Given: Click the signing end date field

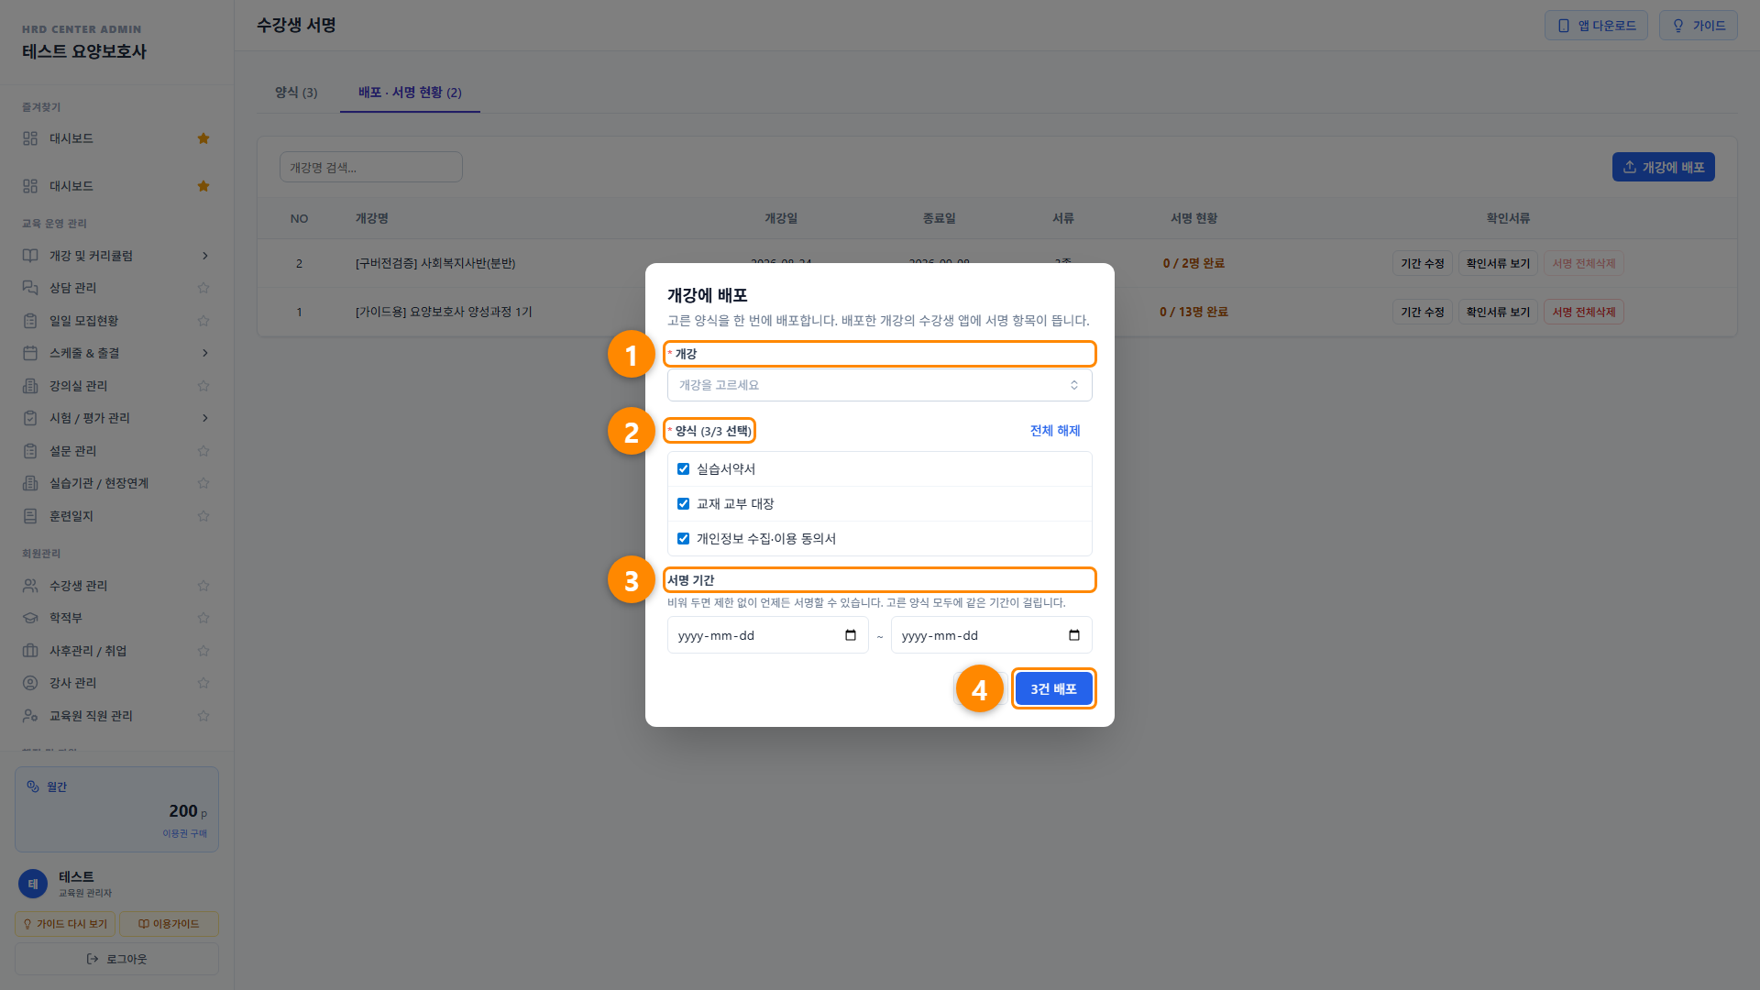Looking at the screenshot, I should [991, 635].
